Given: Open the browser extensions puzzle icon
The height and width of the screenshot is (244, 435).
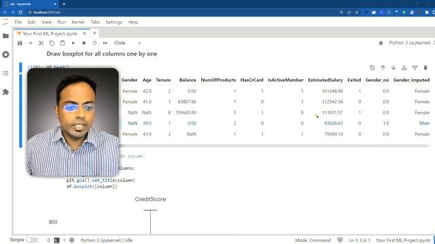Looking at the screenshot, I should click(427, 12).
